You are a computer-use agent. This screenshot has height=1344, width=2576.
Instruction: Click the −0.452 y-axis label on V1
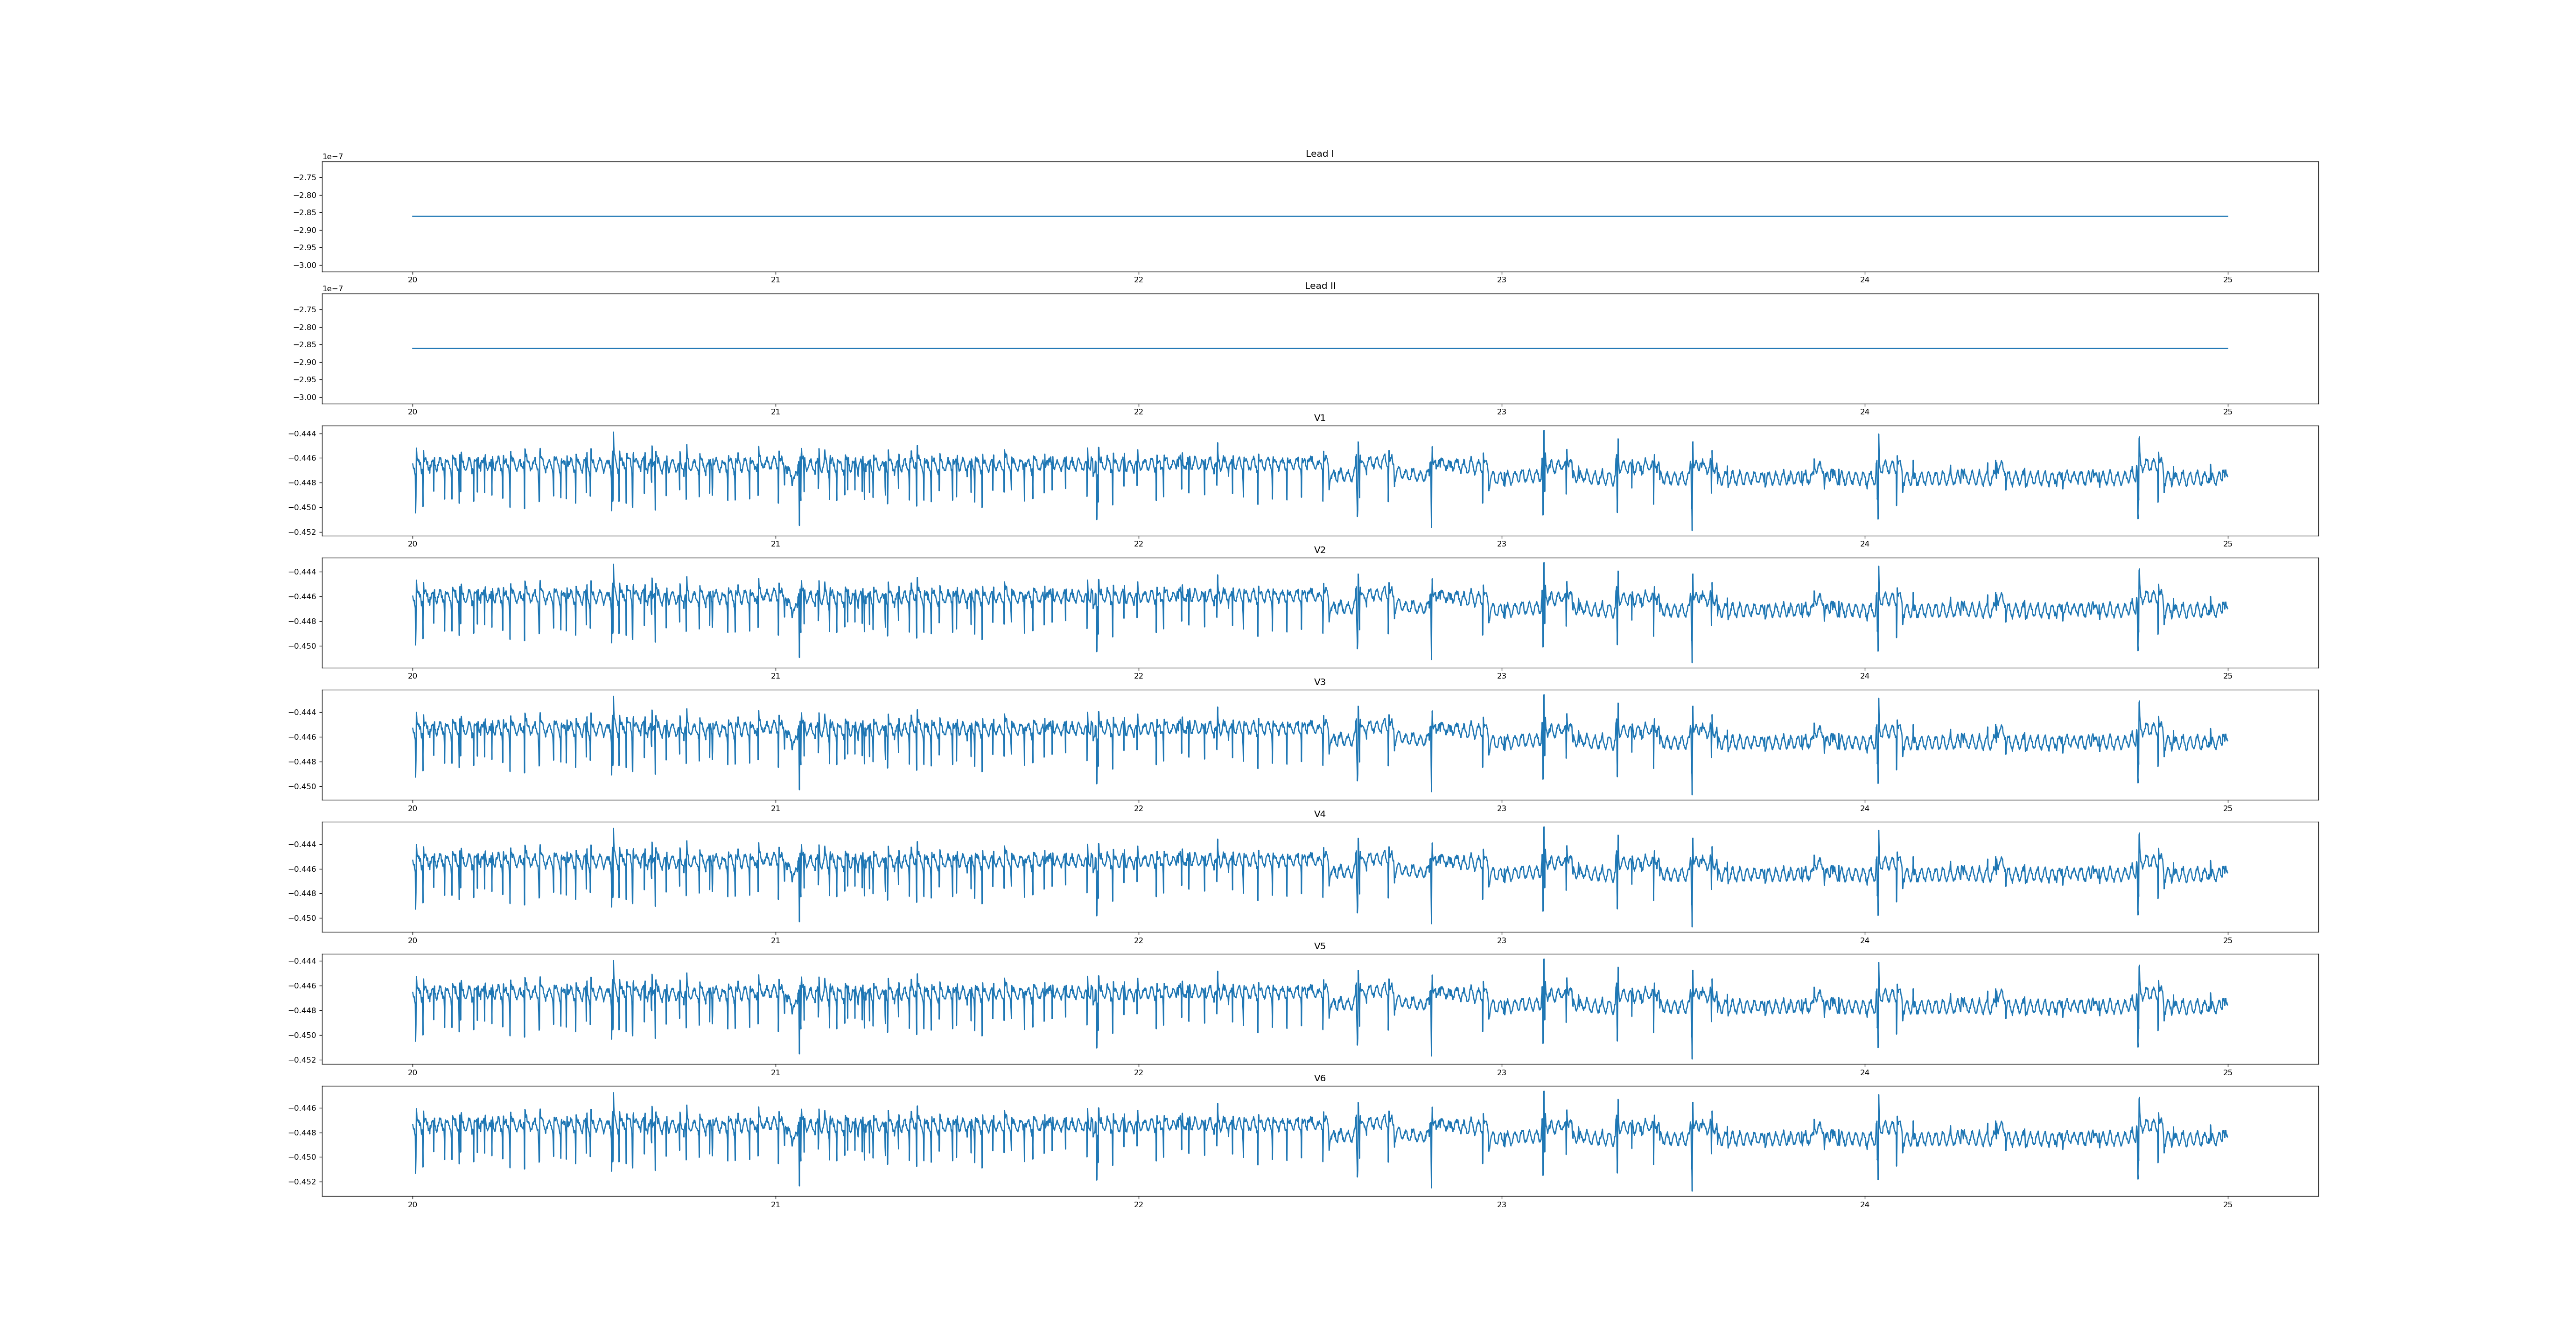tap(303, 532)
